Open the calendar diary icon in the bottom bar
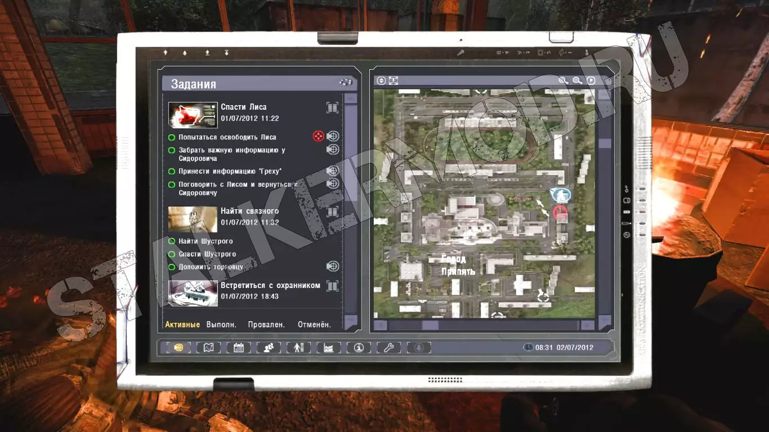 coord(239,348)
